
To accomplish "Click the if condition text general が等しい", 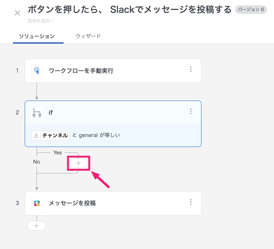I will point(99,135).
